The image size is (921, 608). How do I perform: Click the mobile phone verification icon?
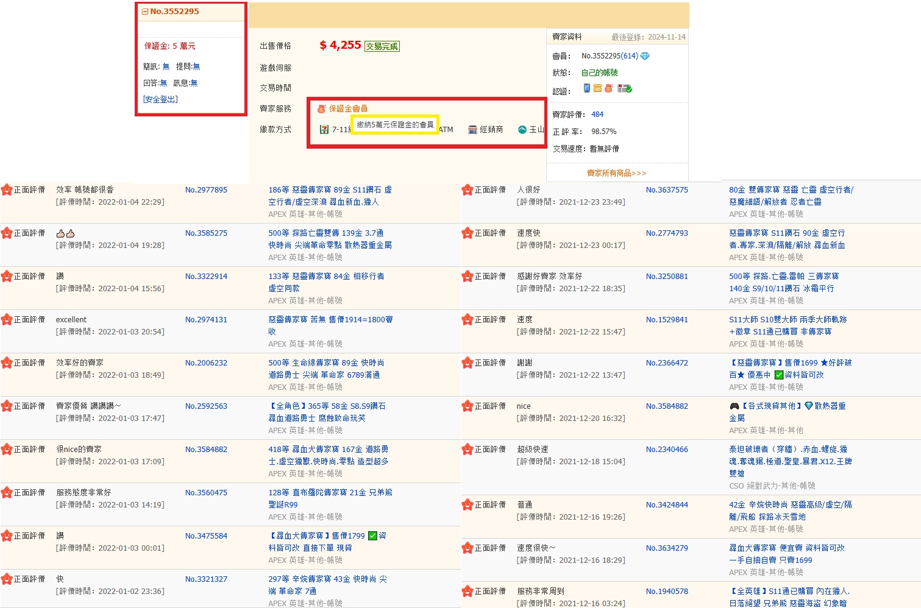[x=586, y=88]
